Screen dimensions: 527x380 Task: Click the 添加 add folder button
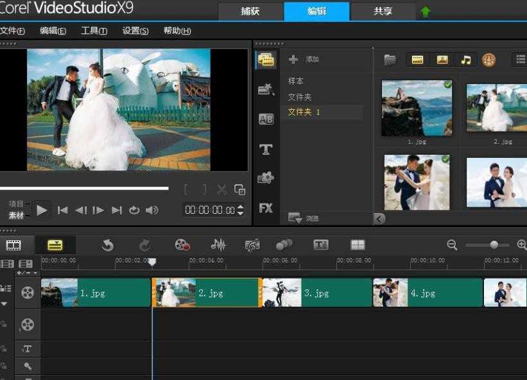click(304, 59)
